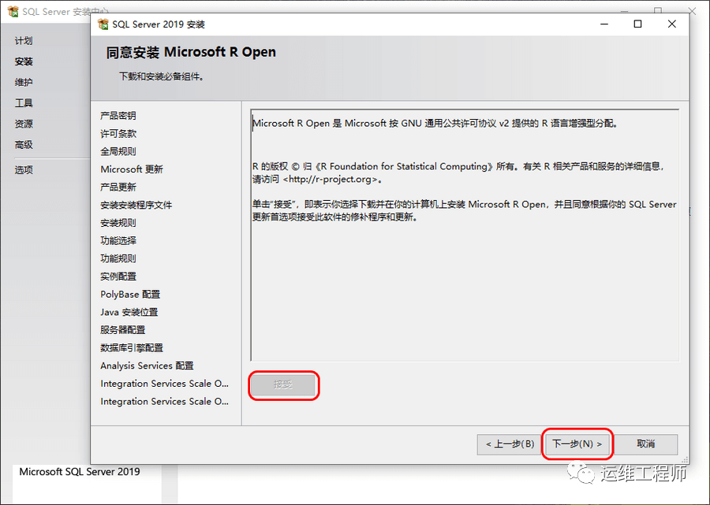Image resolution: width=710 pixels, height=505 pixels.
Task: Select the PolyBase 配置 setup step
Action: click(130, 295)
